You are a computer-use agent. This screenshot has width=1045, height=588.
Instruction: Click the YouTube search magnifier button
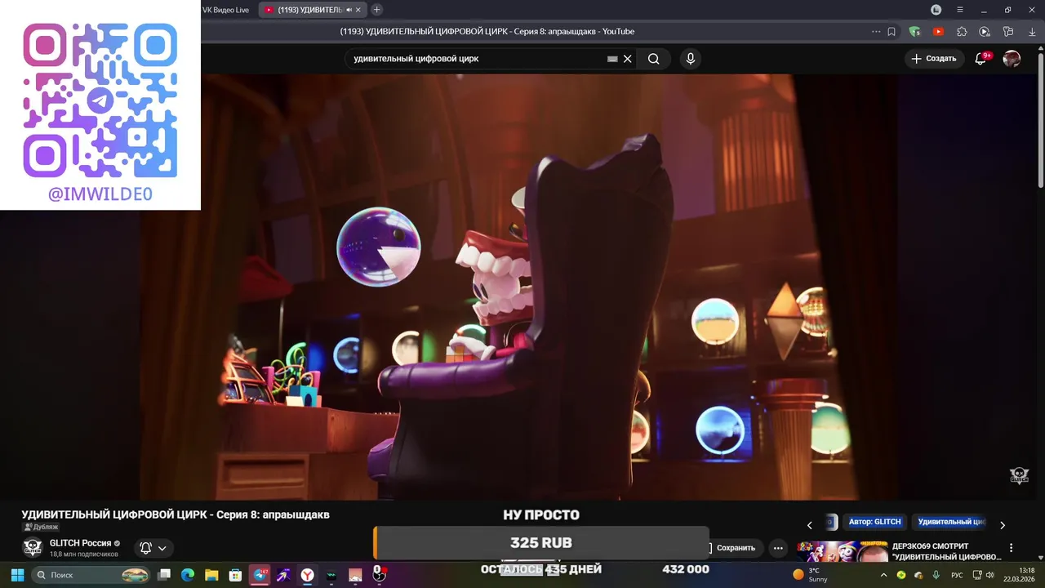pos(654,59)
